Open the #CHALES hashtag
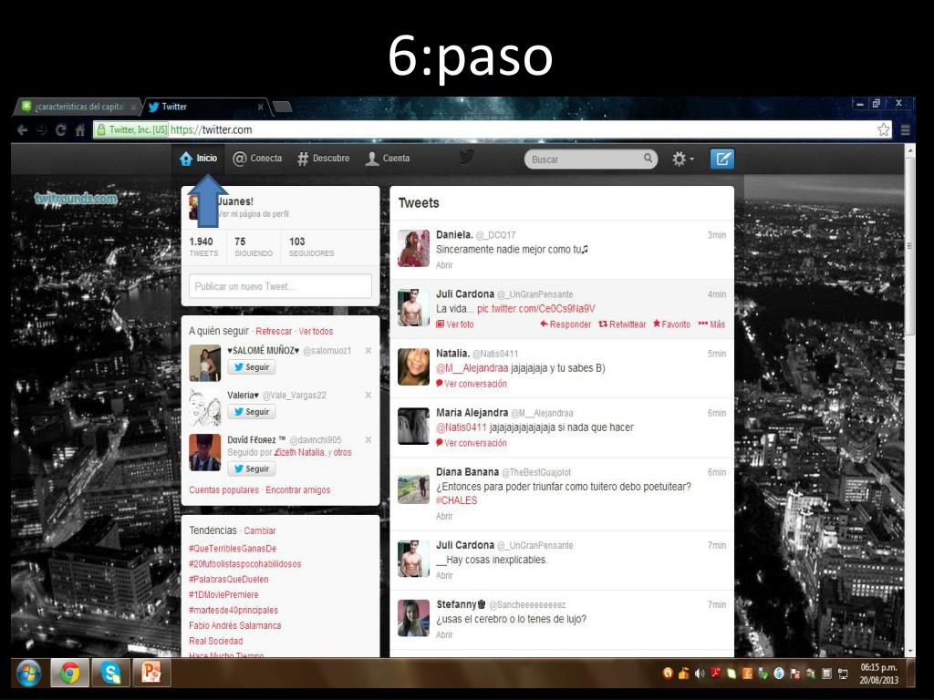This screenshot has width=934, height=700. (456, 500)
